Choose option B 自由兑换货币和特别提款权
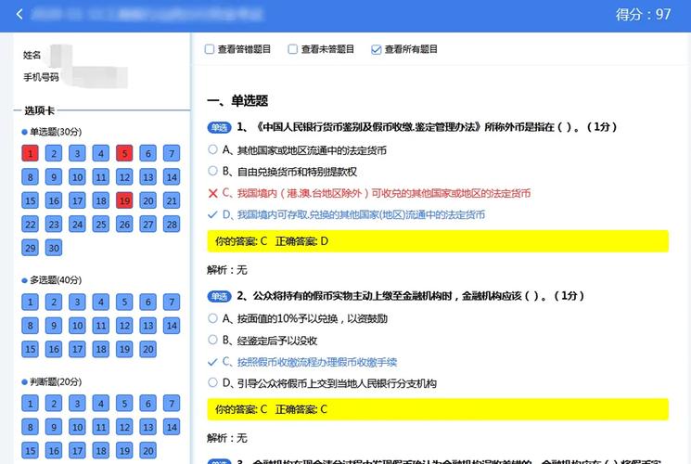This screenshot has height=464, width=691. [213, 172]
